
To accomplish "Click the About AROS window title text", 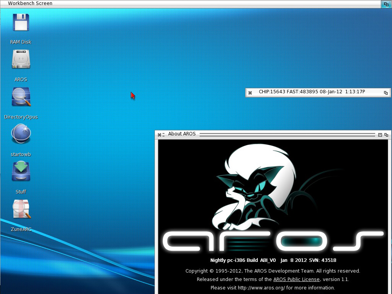I will (182, 134).
